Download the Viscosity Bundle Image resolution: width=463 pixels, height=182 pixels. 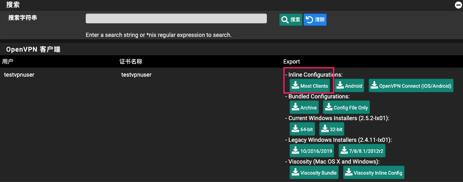[x=315, y=173]
